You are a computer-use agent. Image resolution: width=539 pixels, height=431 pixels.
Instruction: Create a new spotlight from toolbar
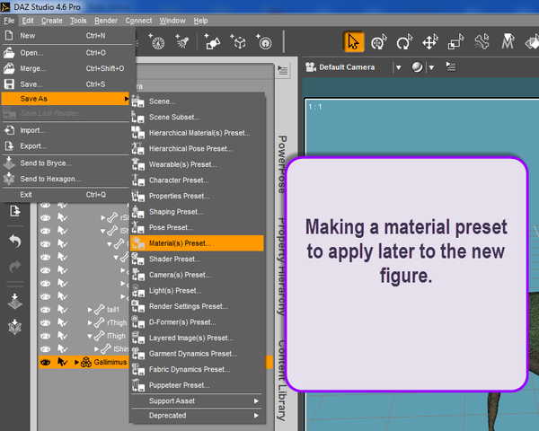click(182, 42)
